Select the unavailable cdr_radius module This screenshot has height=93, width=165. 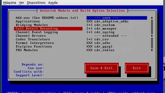coord(101,50)
